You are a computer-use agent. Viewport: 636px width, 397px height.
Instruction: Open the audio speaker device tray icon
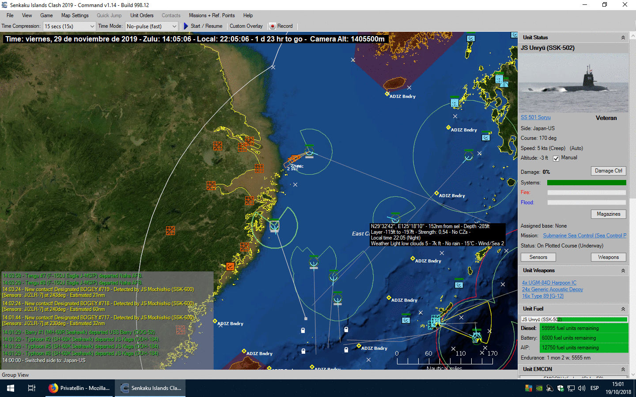pos(549,388)
